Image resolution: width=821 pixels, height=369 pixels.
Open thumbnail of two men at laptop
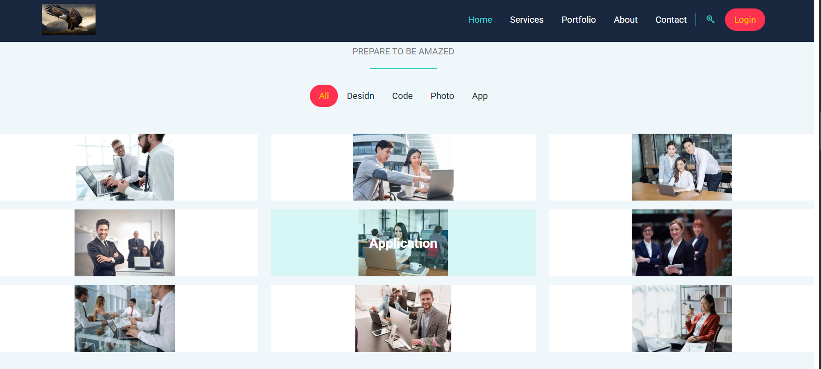point(125,167)
